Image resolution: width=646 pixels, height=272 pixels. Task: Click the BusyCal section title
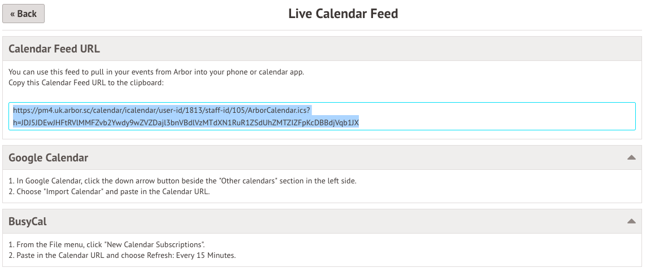[x=28, y=222]
